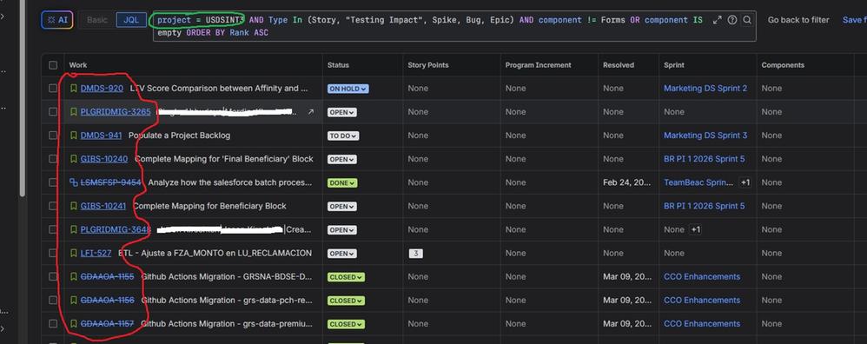Click story points value 3 for LFI-527
867x344 pixels.
[x=416, y=254]
